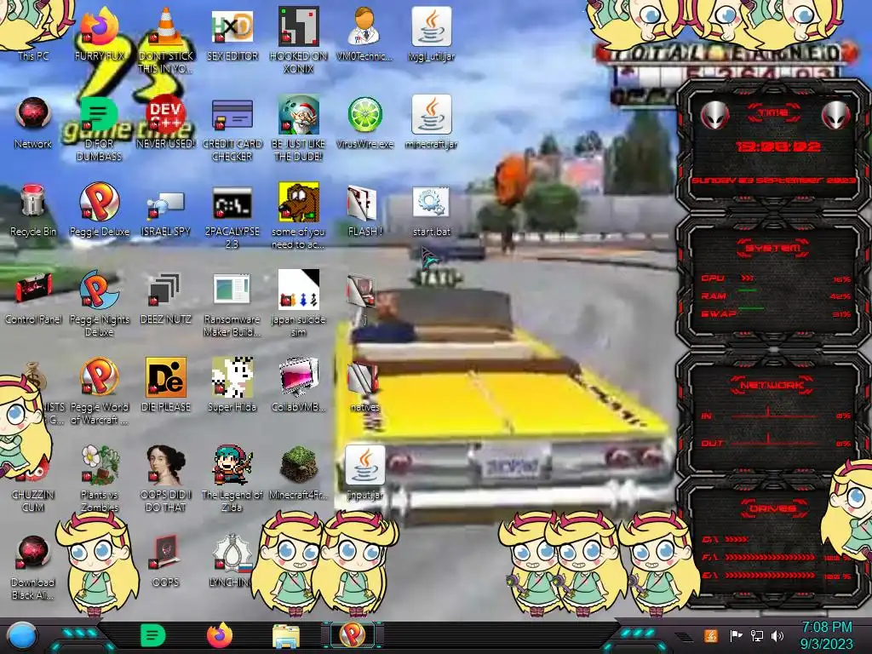
Task: Open the DEEZ NUTZ shortcut
Action: click(x=165, y=298)
